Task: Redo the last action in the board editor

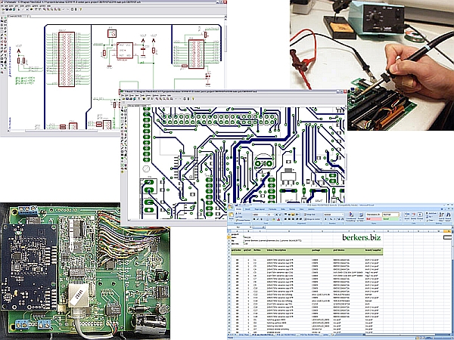Action: 180,98
